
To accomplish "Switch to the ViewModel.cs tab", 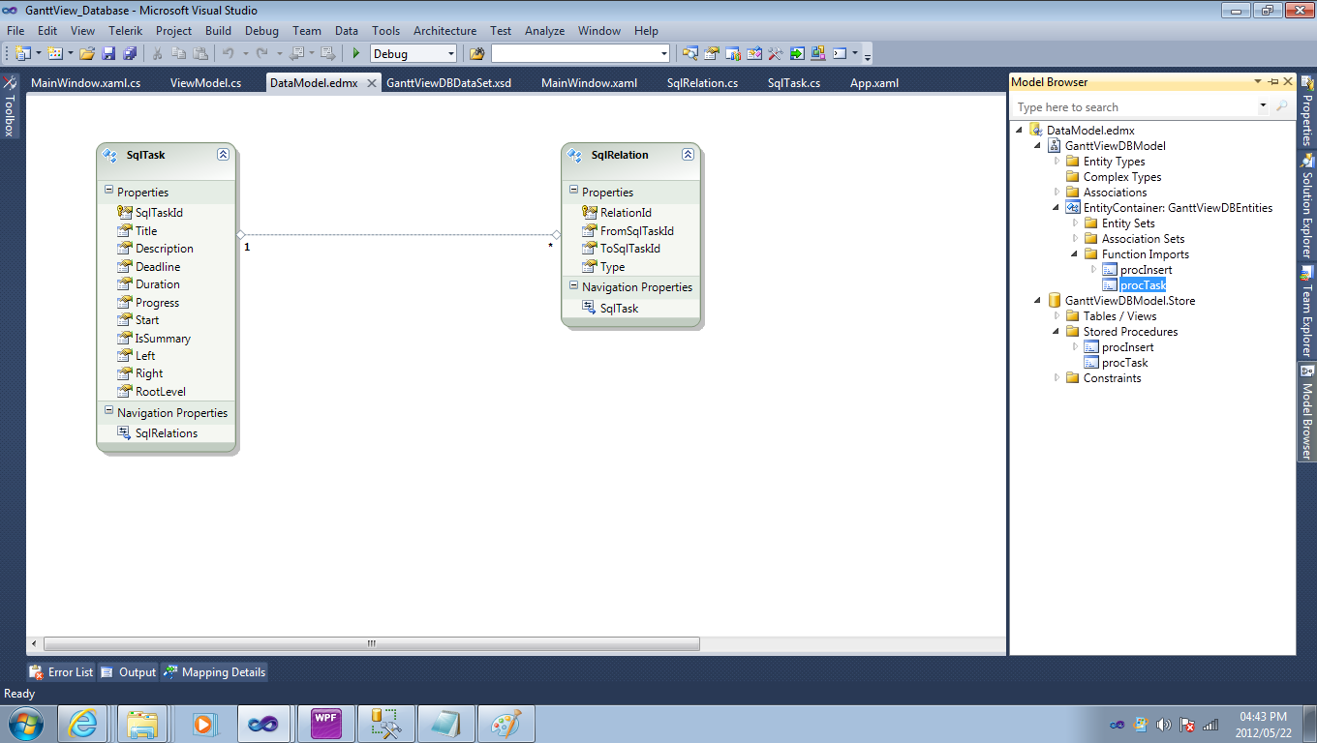I will point(205,83).
